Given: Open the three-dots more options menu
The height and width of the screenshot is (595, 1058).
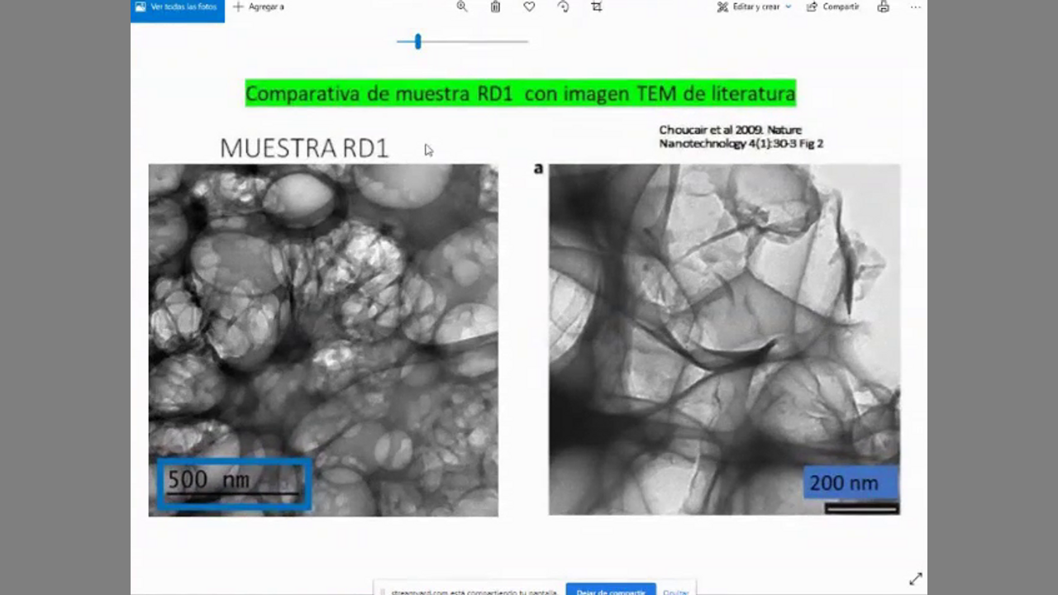Looking at the screenshot, I should point(915,7).
